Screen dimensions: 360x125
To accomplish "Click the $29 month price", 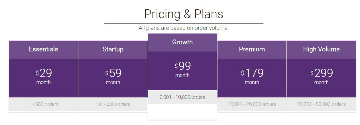I will click(x=44, y=77).
